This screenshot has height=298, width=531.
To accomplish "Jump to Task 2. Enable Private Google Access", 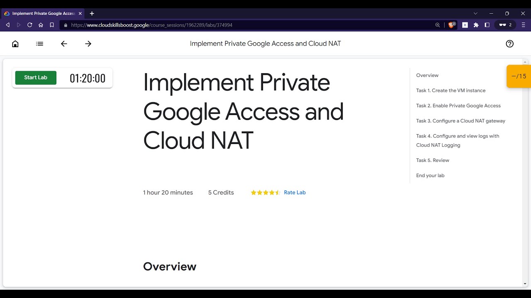I will (458, 106).
